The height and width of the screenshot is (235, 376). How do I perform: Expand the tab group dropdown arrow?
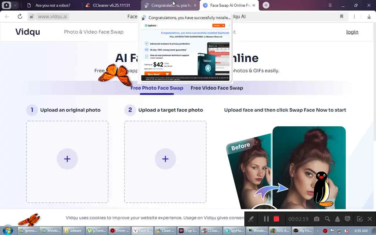pos(15,5)
